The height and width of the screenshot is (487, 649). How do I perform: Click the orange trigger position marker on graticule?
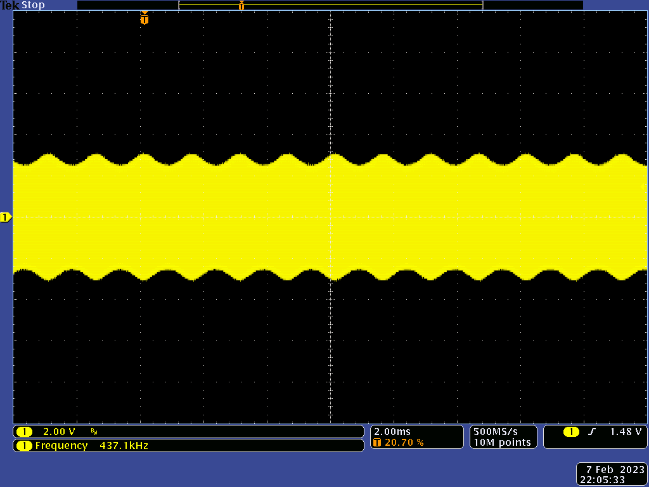(x=145, y=19)
